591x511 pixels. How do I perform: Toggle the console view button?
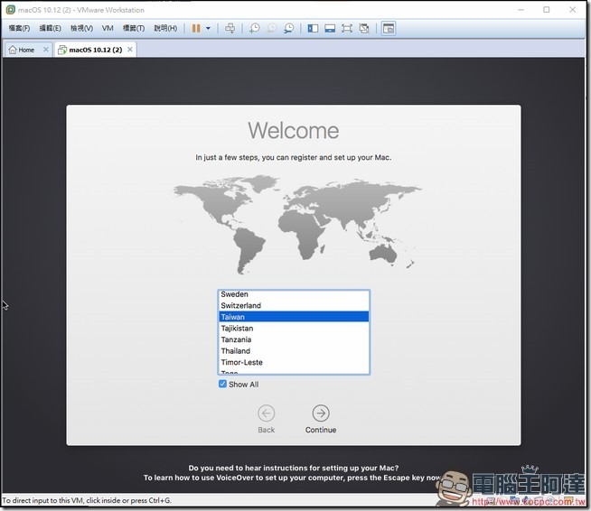point(389,28)
